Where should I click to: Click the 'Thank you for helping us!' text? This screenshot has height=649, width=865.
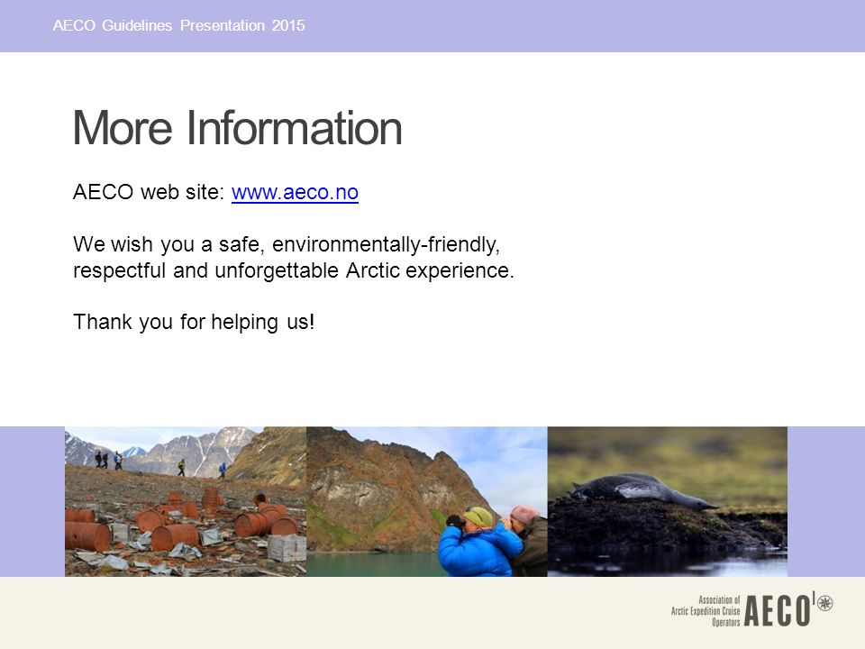point(194,322)
